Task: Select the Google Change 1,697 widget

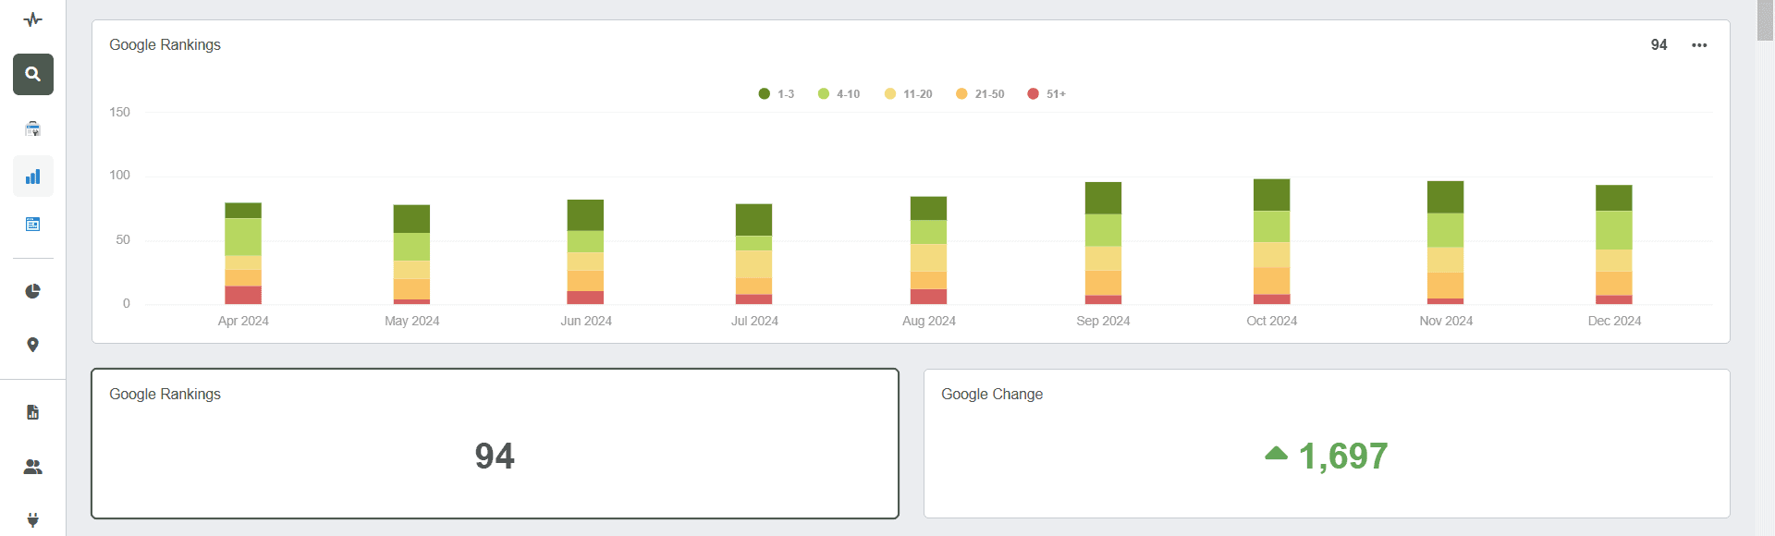Action: [1327, 444]
